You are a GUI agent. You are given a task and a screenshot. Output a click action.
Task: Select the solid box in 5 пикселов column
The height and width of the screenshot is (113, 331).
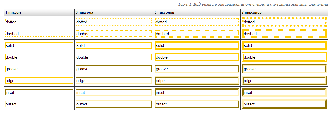[x=197, y=45]
